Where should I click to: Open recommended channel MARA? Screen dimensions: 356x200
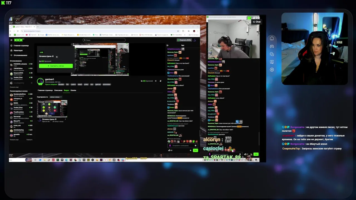click(21, 103)
